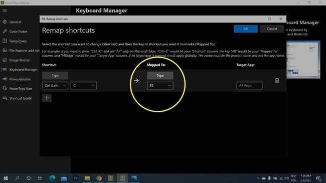Viewport: 326px width, 183px height.
Task: Click the microphone tray icon
Action: click(269, 178)
